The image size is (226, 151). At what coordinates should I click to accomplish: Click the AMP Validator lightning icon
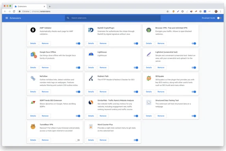click(x=33, y=30)
